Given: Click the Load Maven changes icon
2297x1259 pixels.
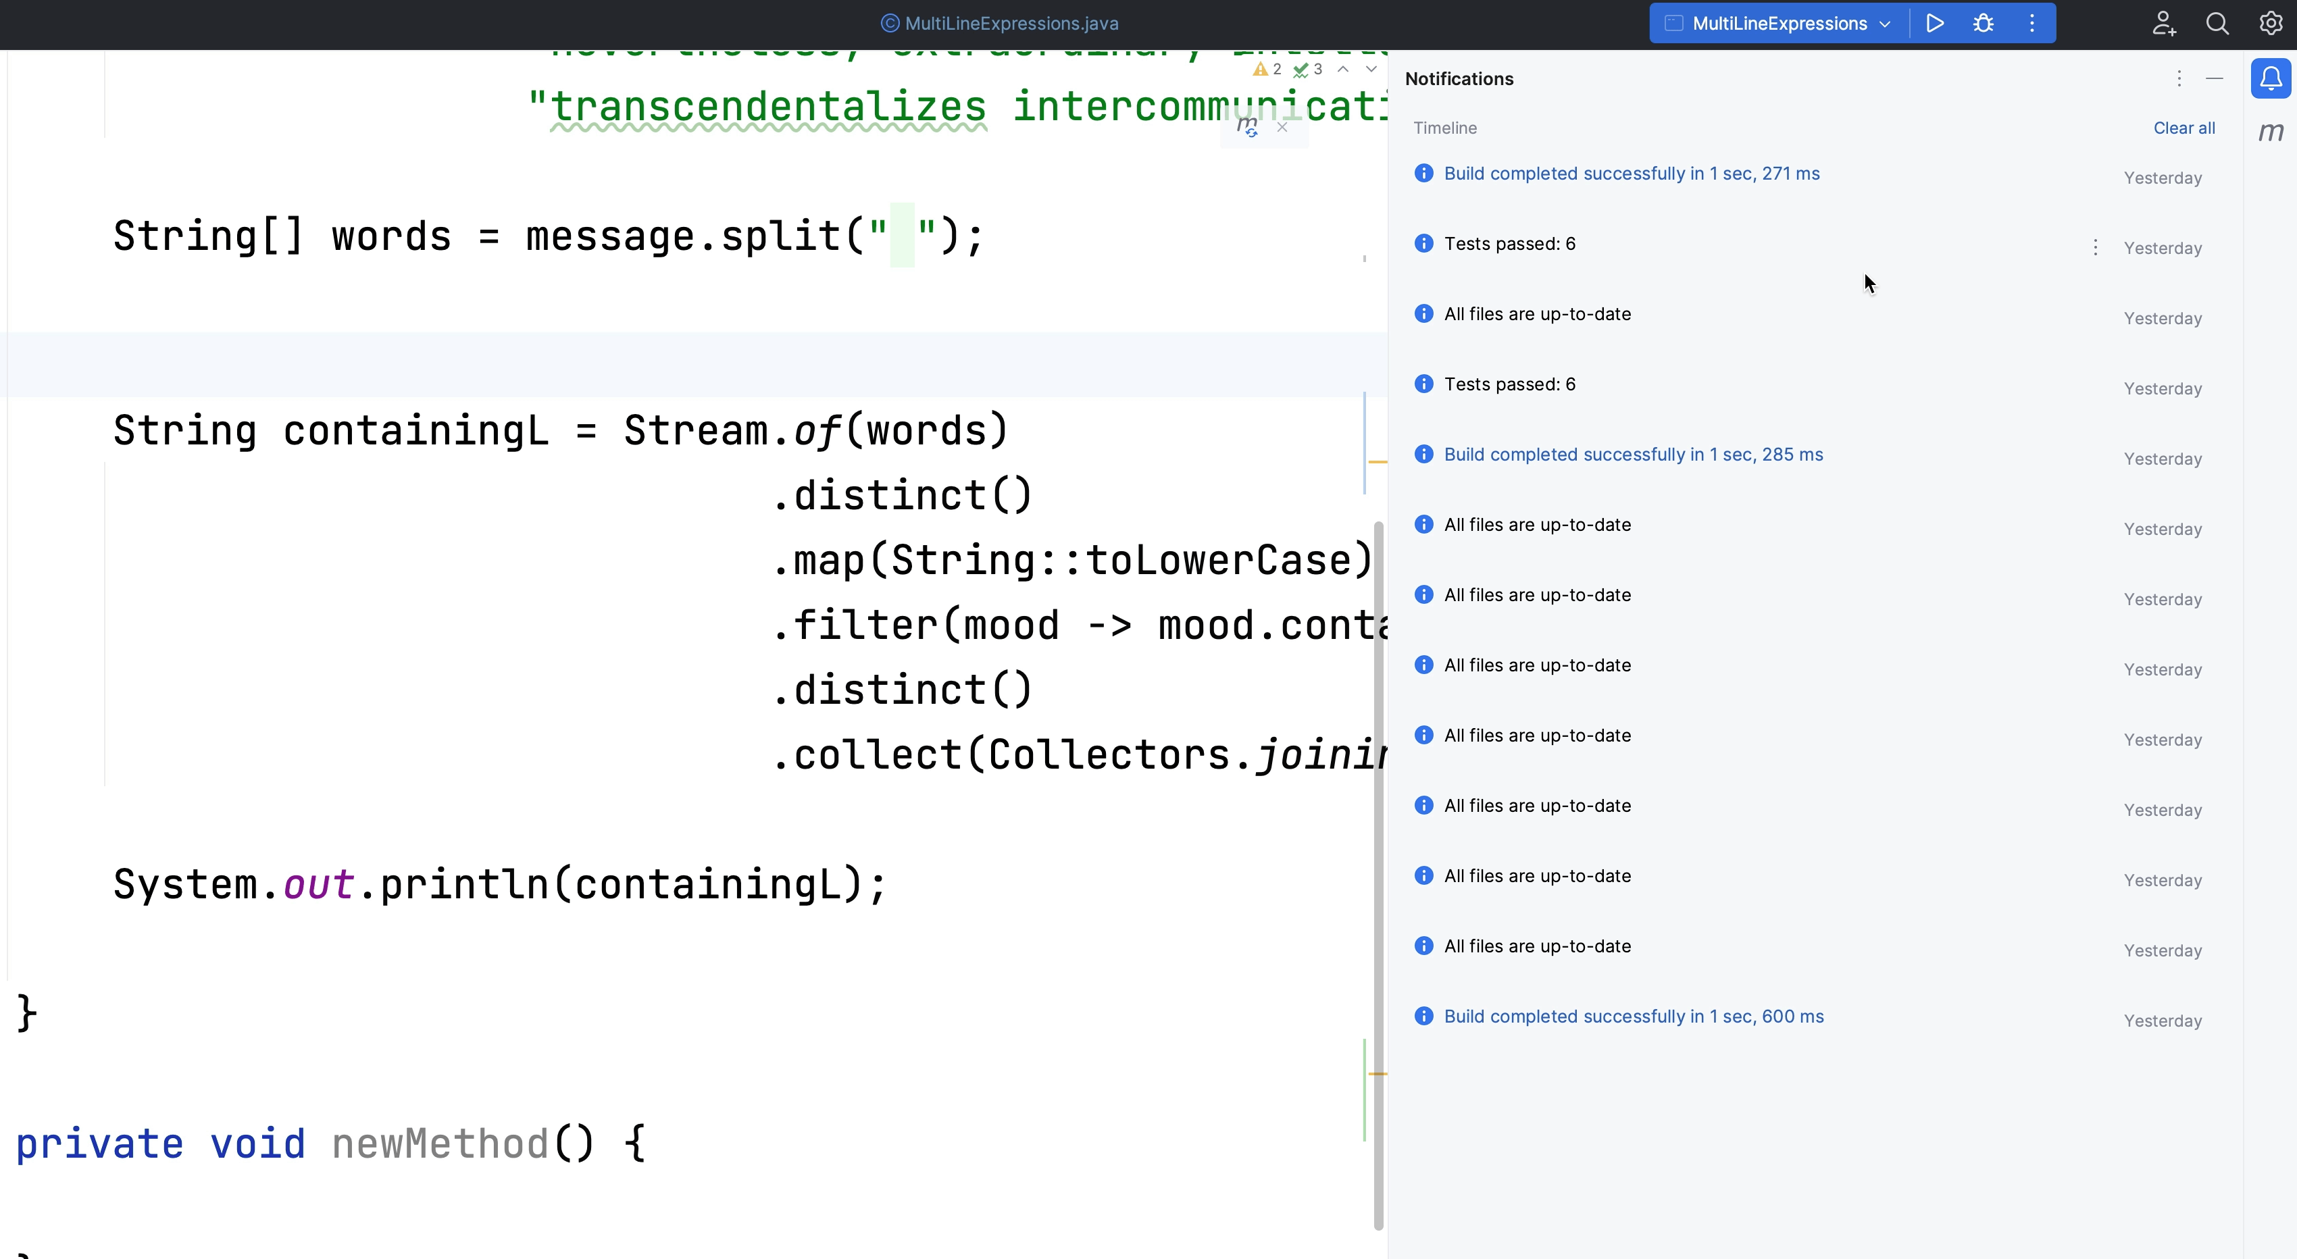Looking at the screenshot, I should 1248,126.
